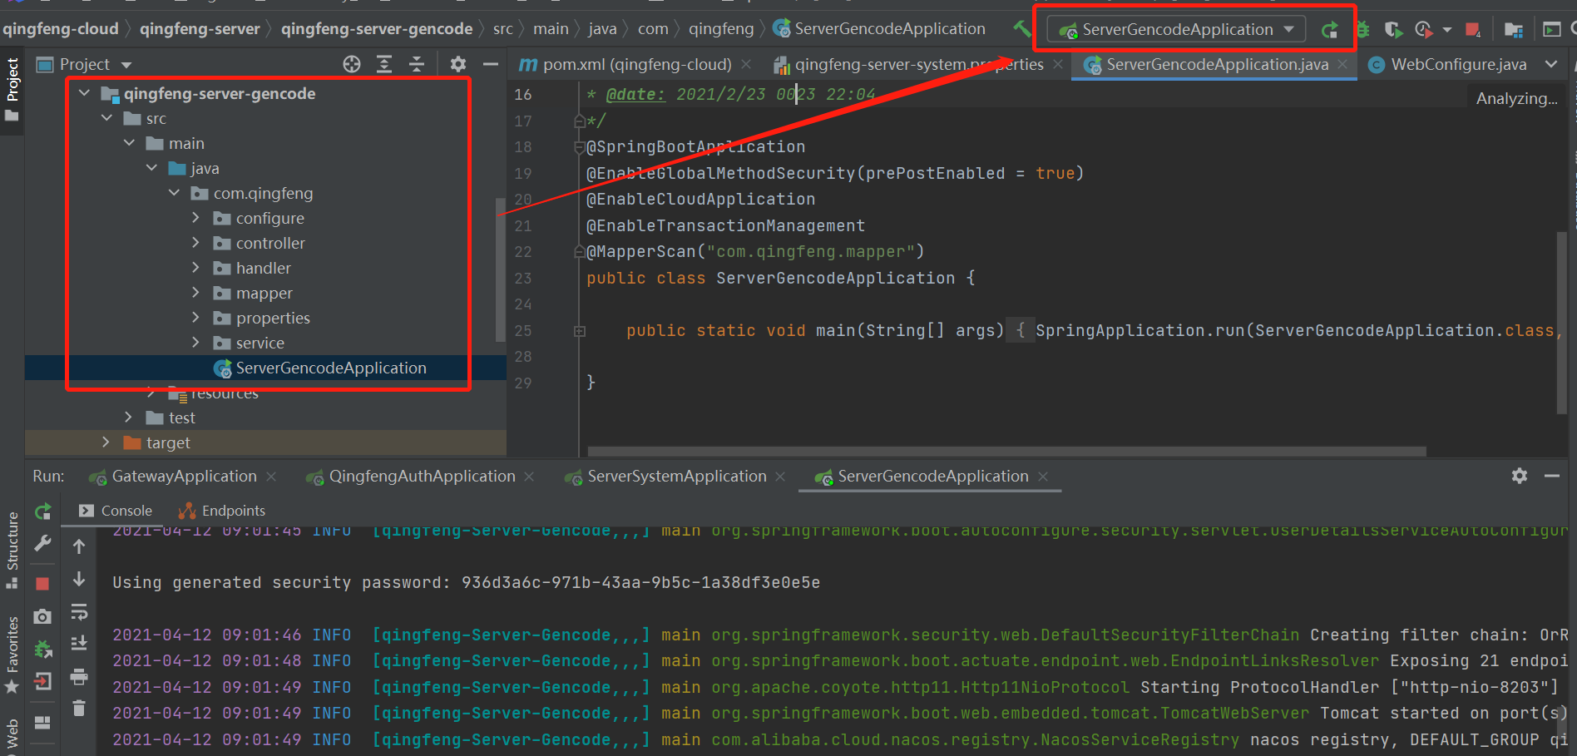The height and width of the screenshot is (756, 1577).
Task: Collapse qingfeng-server-gencode module node
Action: point(84,93)
